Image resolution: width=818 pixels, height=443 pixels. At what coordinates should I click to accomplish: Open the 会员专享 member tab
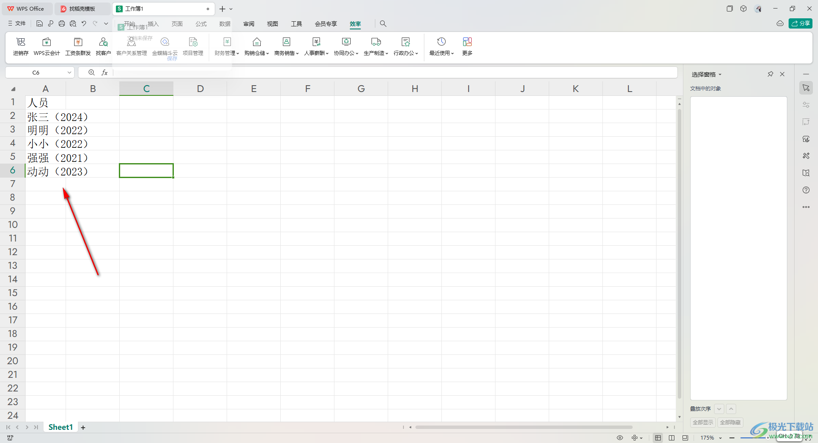click(326, 24)
